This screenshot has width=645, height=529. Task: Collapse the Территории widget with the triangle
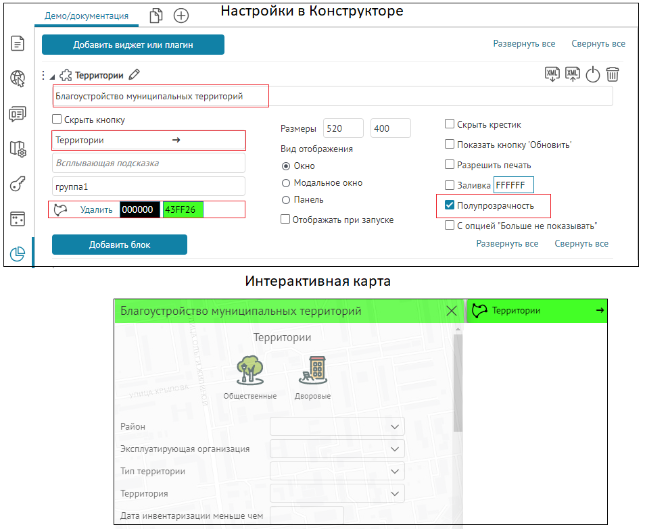point(53,76)
